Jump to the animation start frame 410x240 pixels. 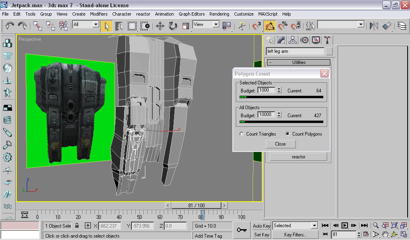tap(325, 225)
